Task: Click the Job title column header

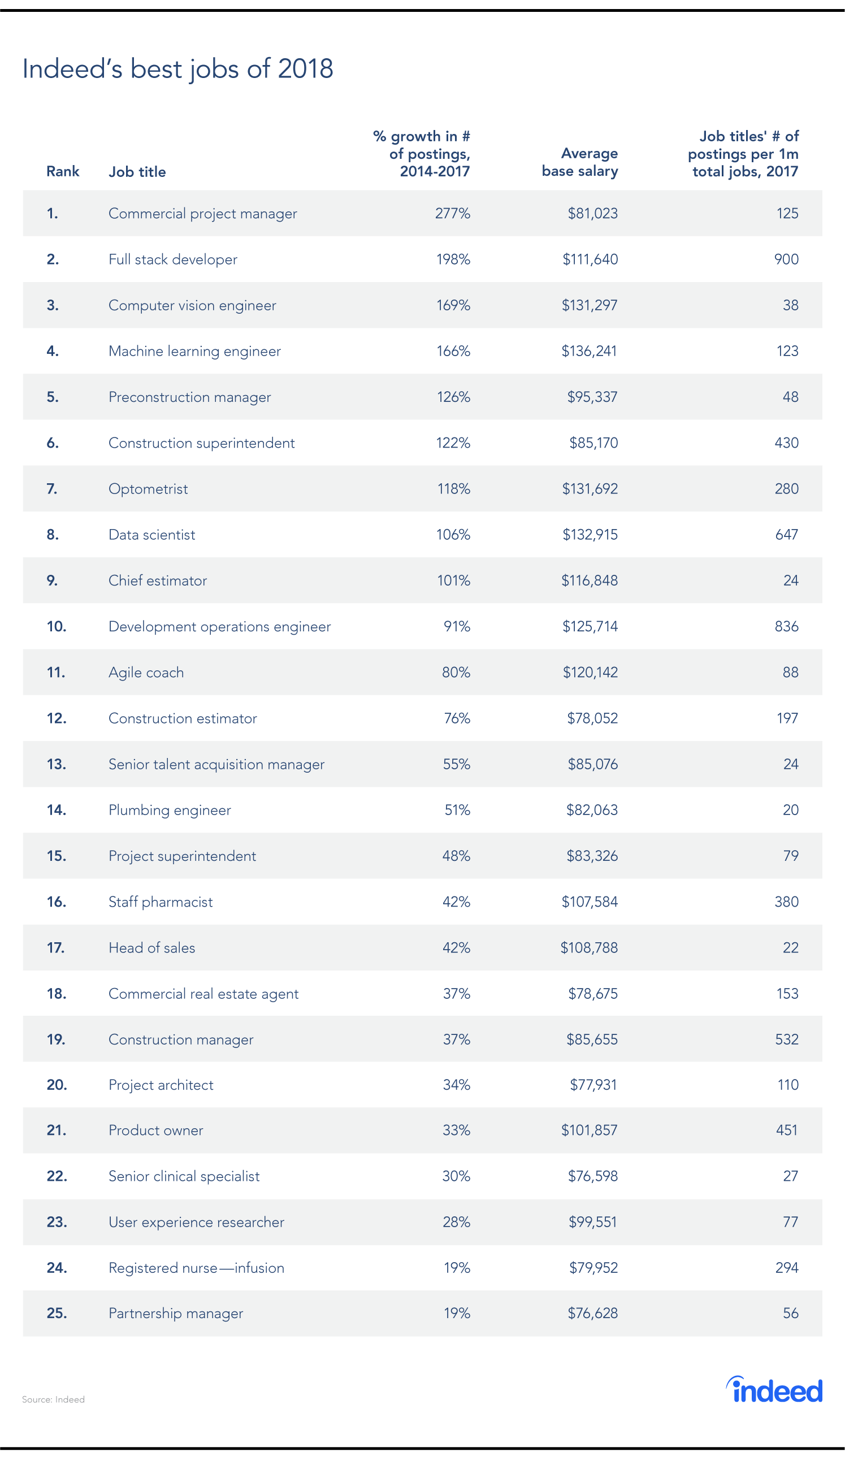Action: [137, 171]
